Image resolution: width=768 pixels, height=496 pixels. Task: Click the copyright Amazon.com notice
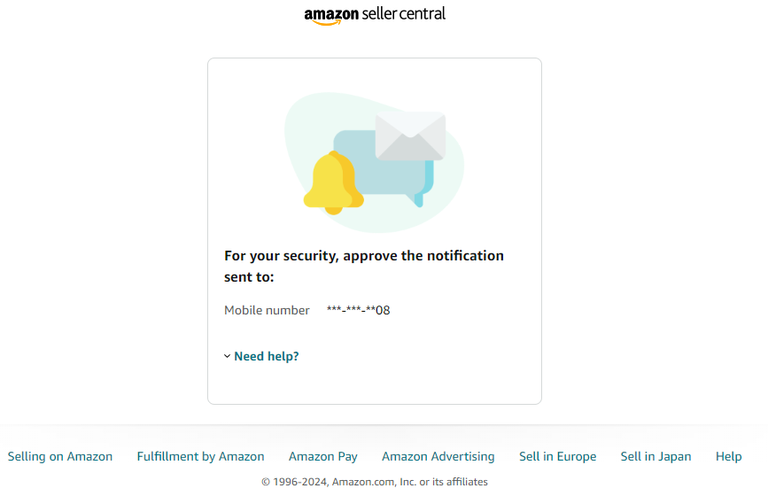pos(374,482)
